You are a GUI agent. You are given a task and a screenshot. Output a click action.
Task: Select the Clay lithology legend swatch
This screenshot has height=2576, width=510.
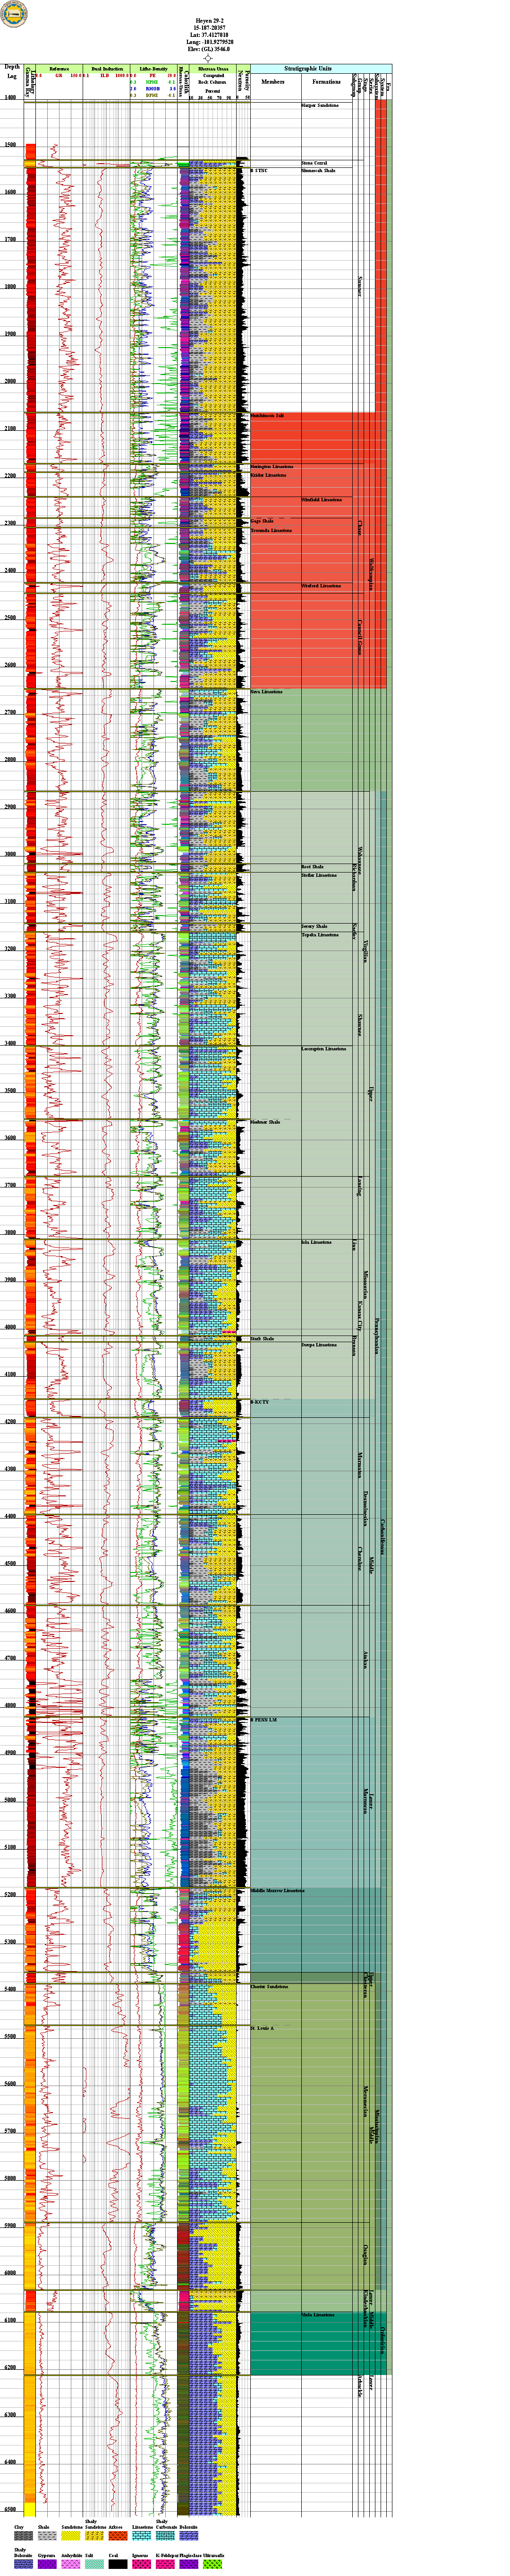point(23,2535)
